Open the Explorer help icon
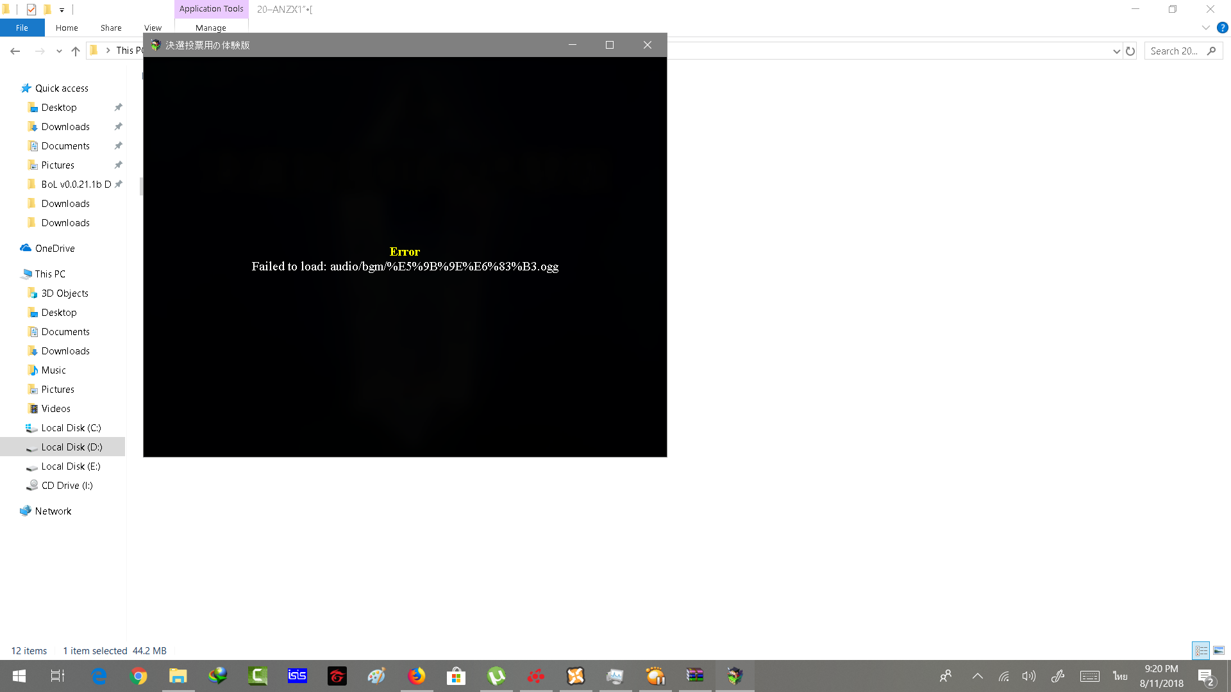 (x=1223, y=28)
